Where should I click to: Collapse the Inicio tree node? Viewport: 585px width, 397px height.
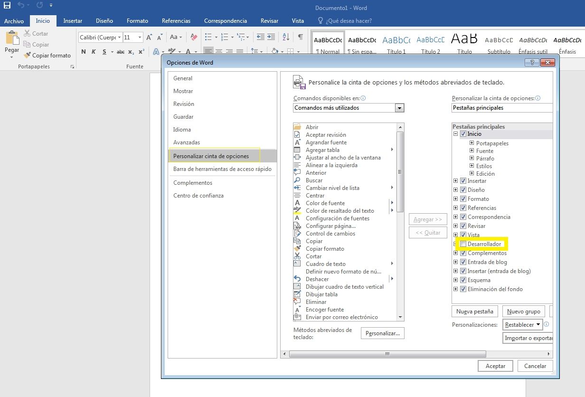456,134
